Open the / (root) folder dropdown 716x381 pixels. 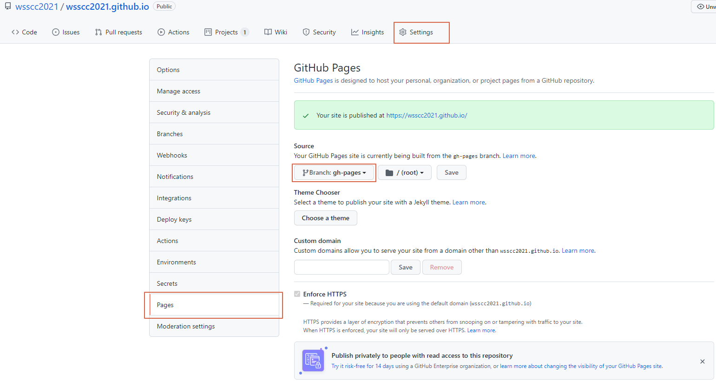tap(404, 172)
